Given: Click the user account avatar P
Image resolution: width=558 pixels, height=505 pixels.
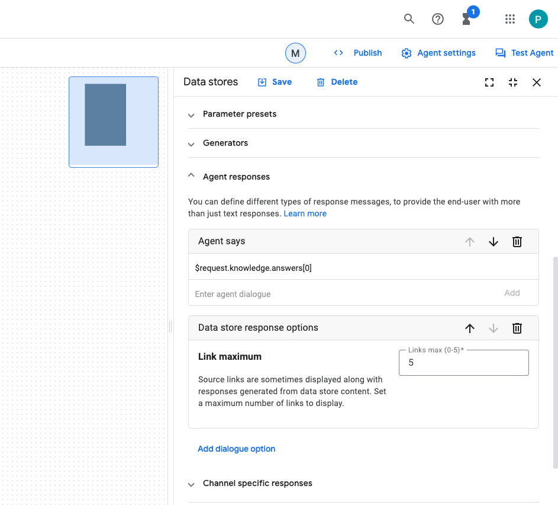Looking at the screenshot, I should pyautogui.click(x=538, y=19).
